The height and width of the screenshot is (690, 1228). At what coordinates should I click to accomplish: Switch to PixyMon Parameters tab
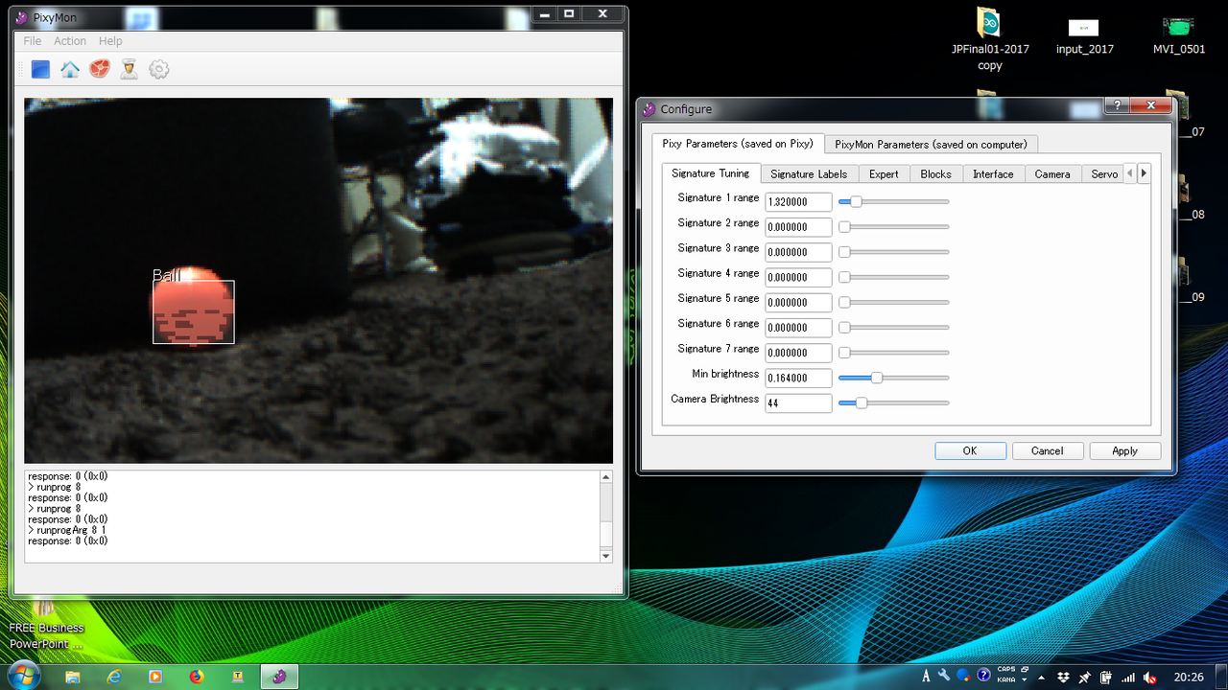[931, 143]
